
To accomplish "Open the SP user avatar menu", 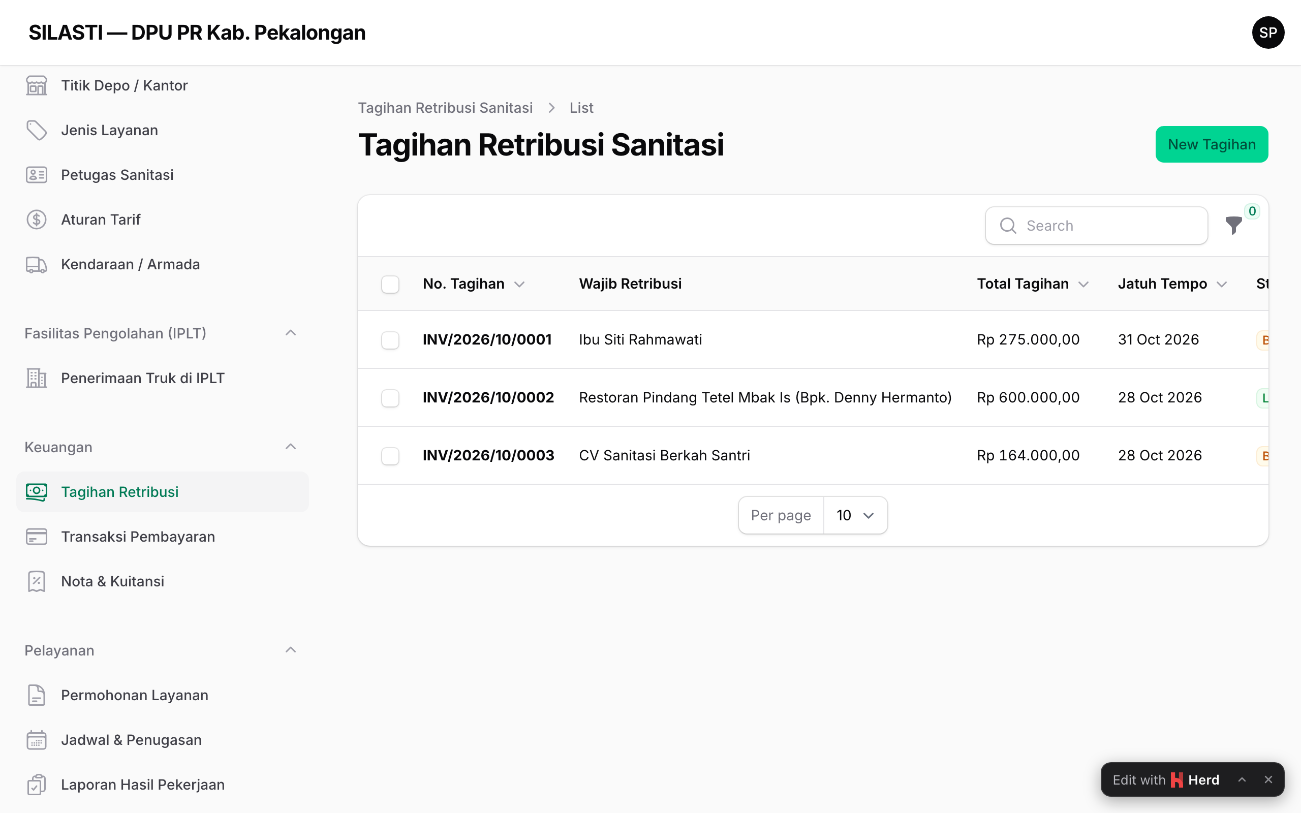I will (1267, 32).
